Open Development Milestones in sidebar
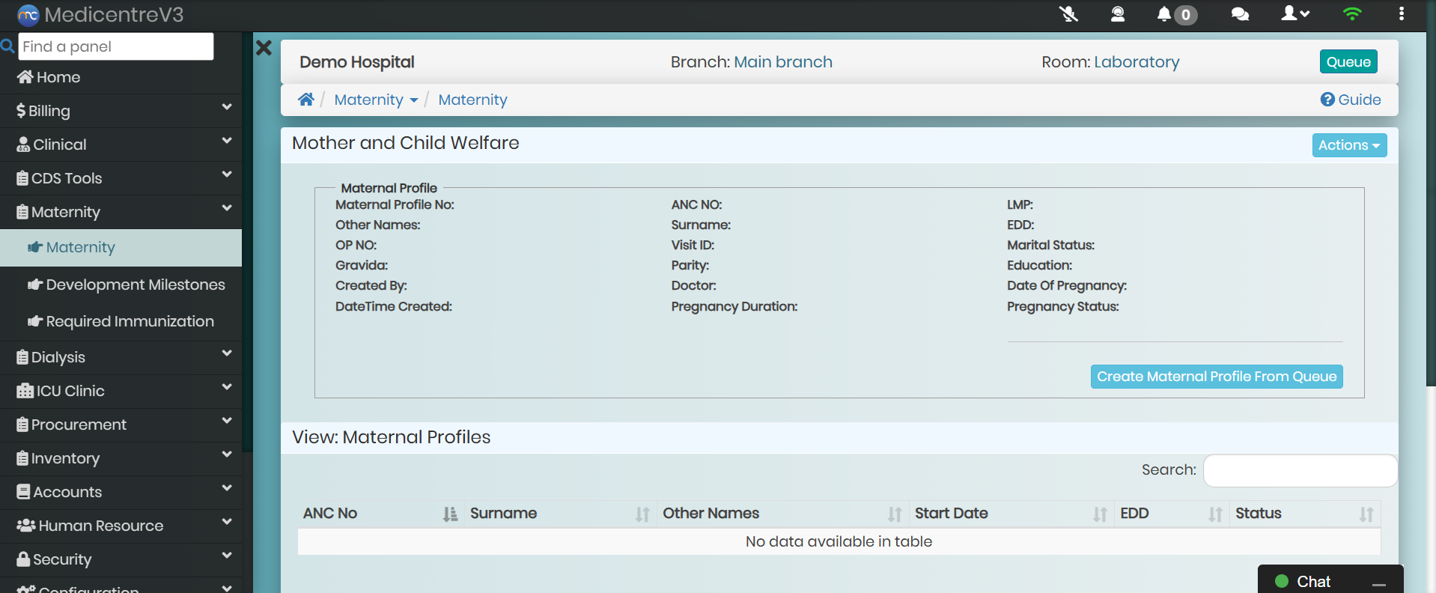The height and width of the screenshot is (593, 1436). coord(135,285)
